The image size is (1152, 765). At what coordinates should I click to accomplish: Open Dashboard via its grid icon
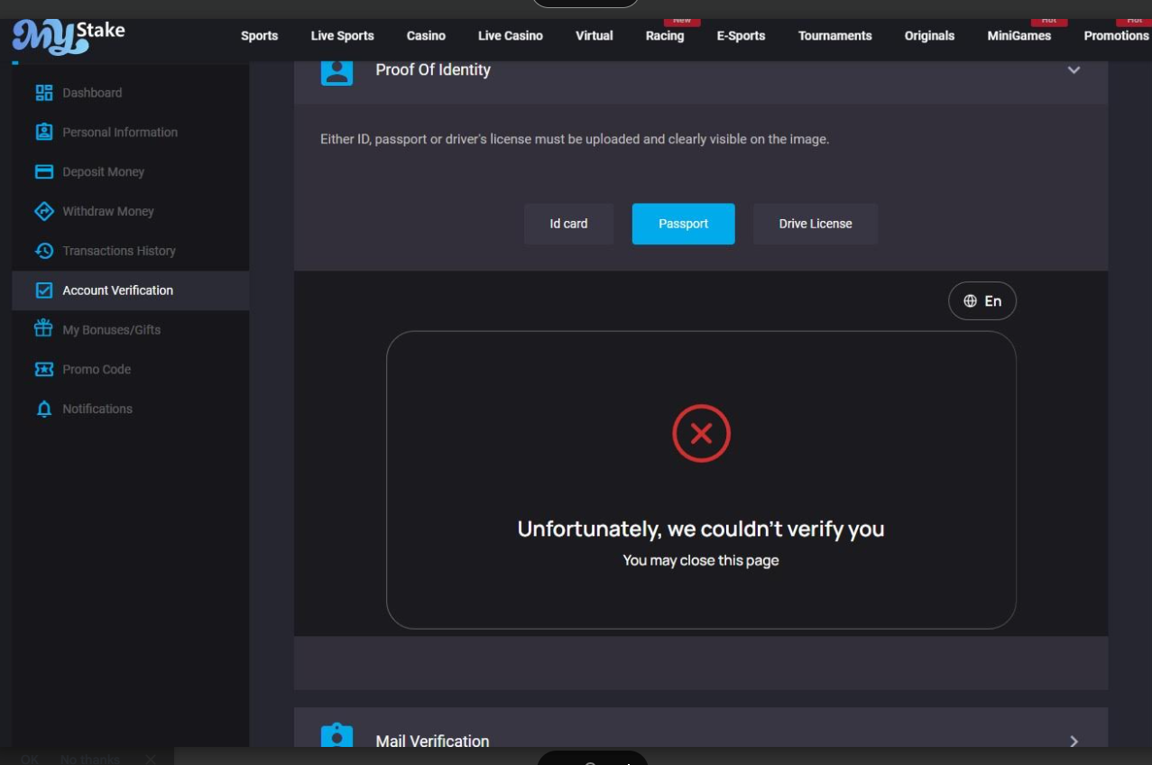43,93
